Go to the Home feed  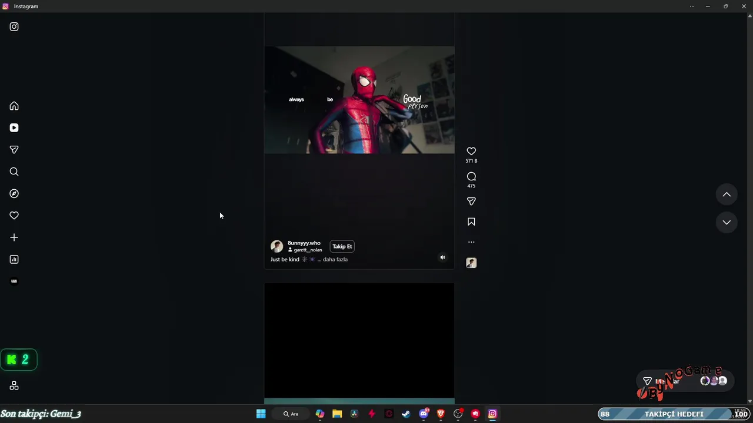[x=14, y=106]
